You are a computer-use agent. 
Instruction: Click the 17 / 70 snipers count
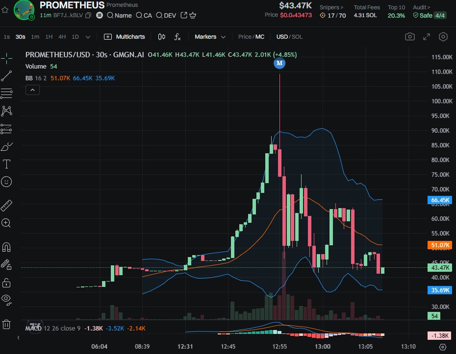336,15
